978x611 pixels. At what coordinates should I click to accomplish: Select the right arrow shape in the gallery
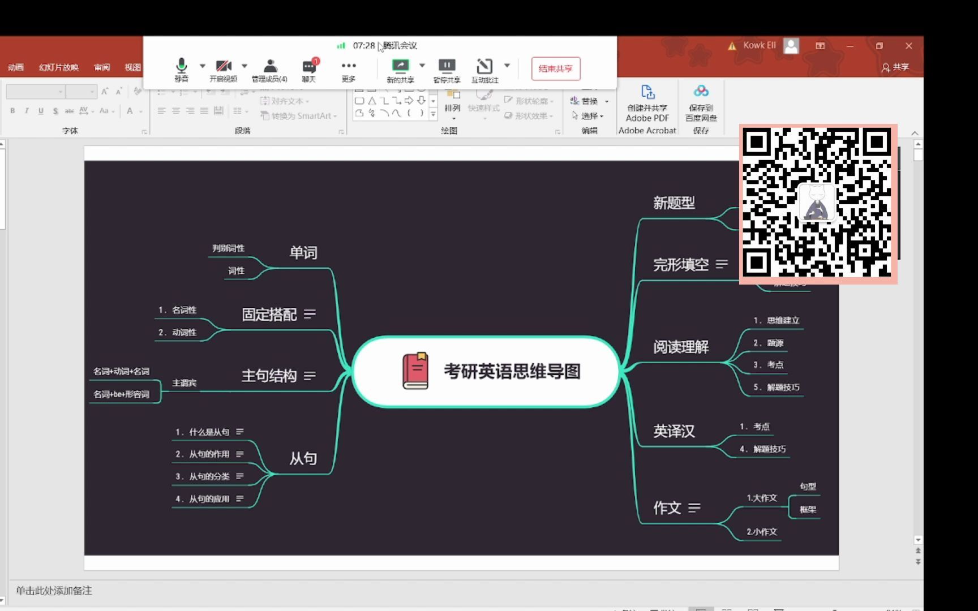[409, 101]
